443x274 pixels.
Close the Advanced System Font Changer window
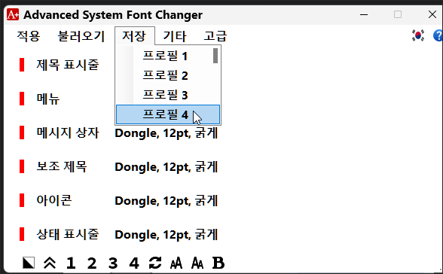point(432,14)
